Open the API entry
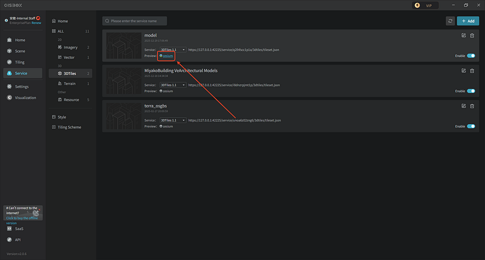This screenshot has width=485, height=260. 14,239
